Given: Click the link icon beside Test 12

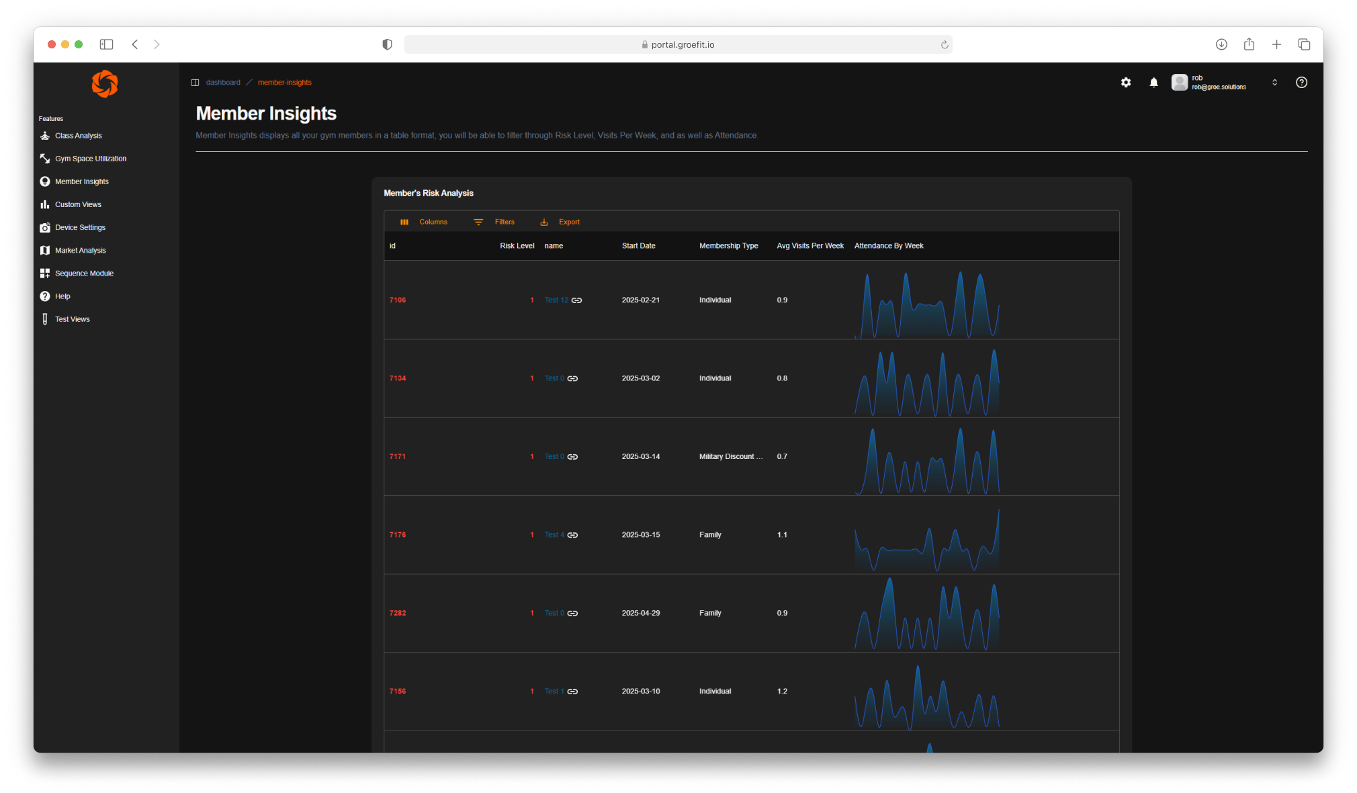Looking at the screenshot, I should [576, 300].
